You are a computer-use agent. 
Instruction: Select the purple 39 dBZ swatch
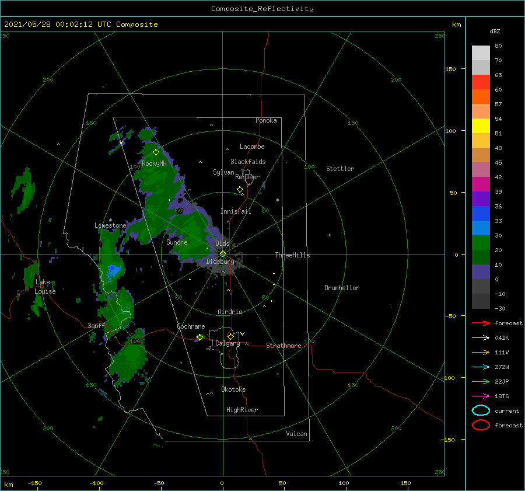pos(481,199)
